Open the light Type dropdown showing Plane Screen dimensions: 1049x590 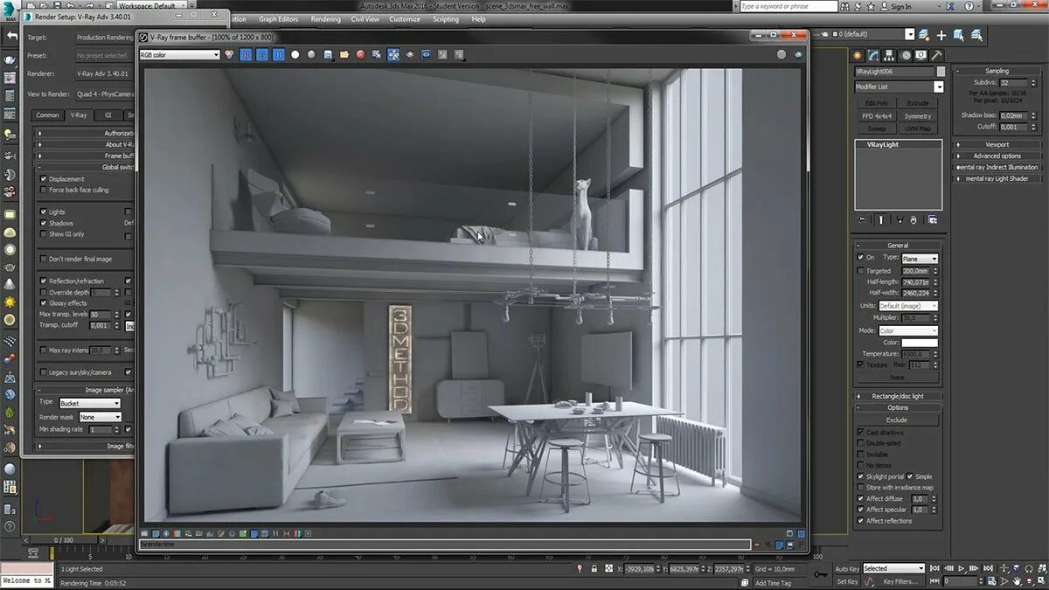[920, 259]
